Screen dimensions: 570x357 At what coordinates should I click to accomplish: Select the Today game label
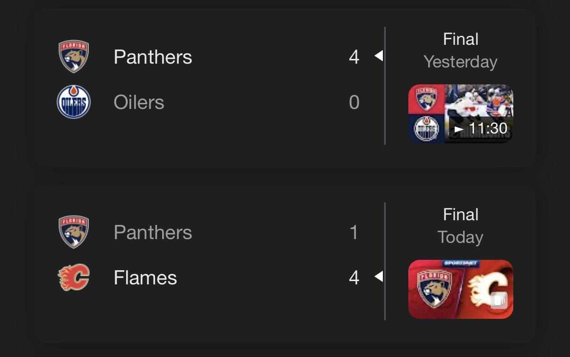pyautogui.click(x=461, y=237)
